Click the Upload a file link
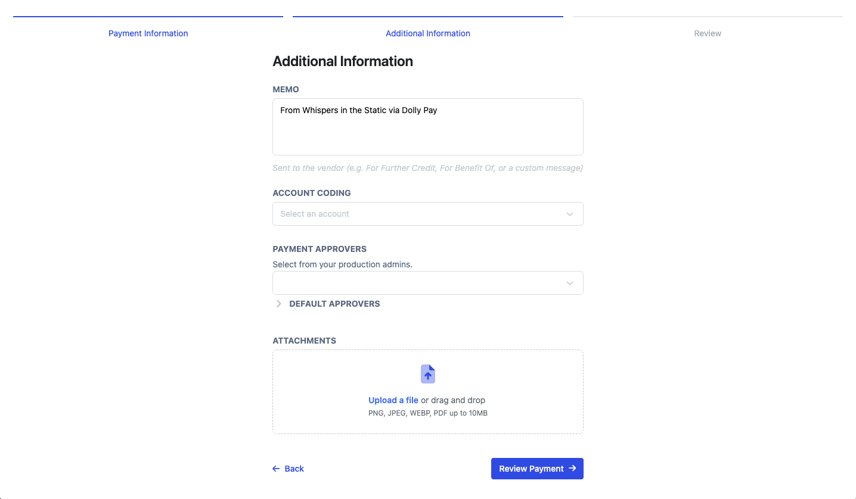The image size is (856, 499). 393,400
